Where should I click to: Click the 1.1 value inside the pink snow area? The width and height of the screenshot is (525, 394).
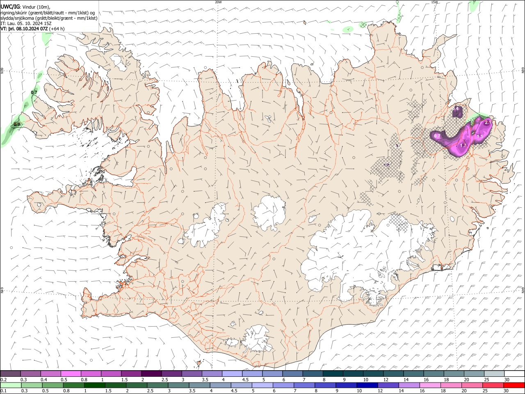pos(479,136)
